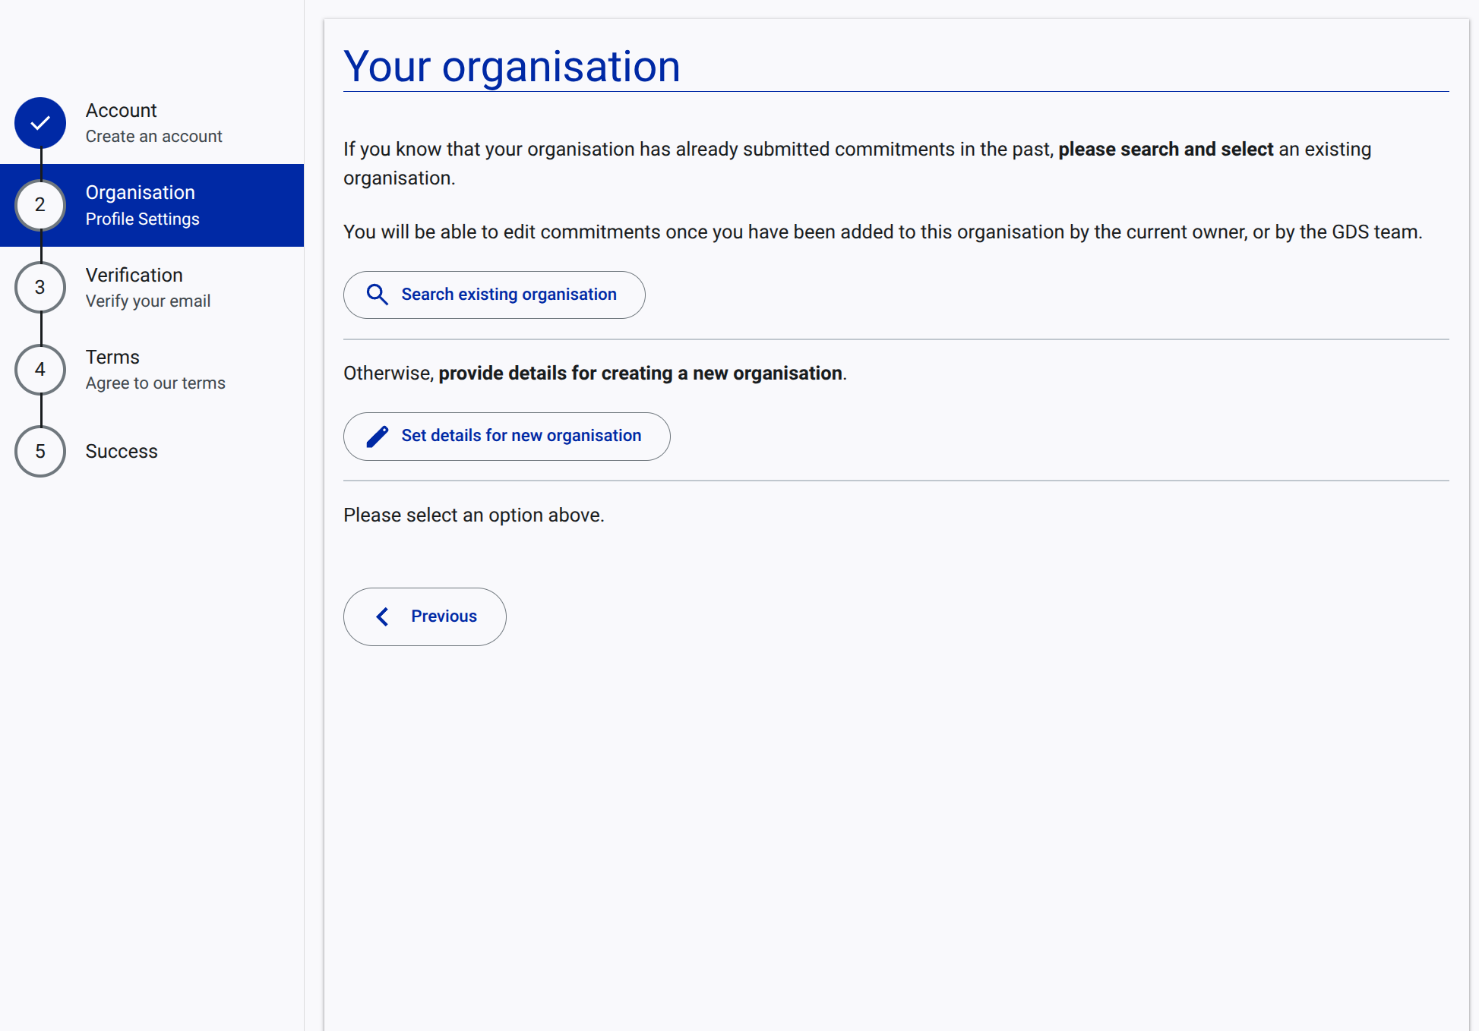This screenshot has height=1031, width=1479.
Task: Select Create an account subtitle text
Action: click(153, 136)
